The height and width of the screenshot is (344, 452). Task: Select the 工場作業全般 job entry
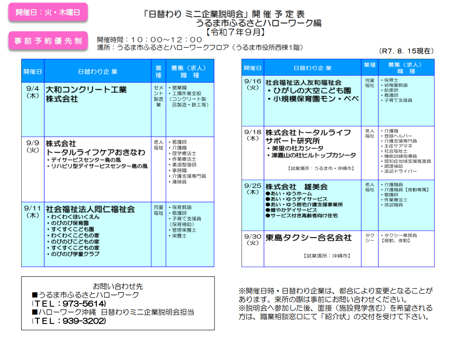coord(185,93)
